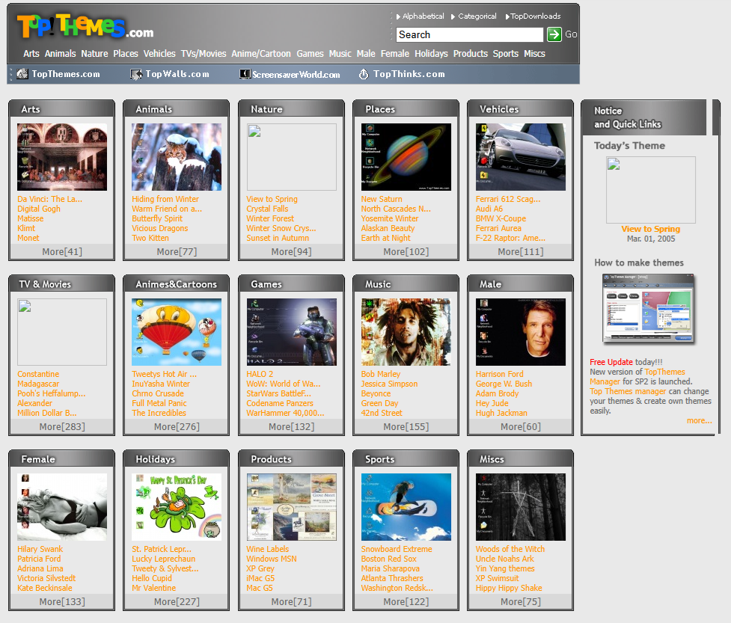Select Anime/Cartoon in the navigation bar
The height and width of the screenshot is (623, 731).
tap(261, 54)
